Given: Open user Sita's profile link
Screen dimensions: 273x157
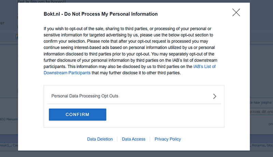Looking at the screenshot, I should click(x=270, y=145).
